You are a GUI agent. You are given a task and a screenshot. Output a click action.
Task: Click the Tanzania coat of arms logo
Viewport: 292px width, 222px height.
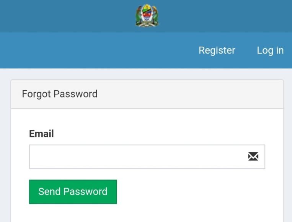coord(147,16)
